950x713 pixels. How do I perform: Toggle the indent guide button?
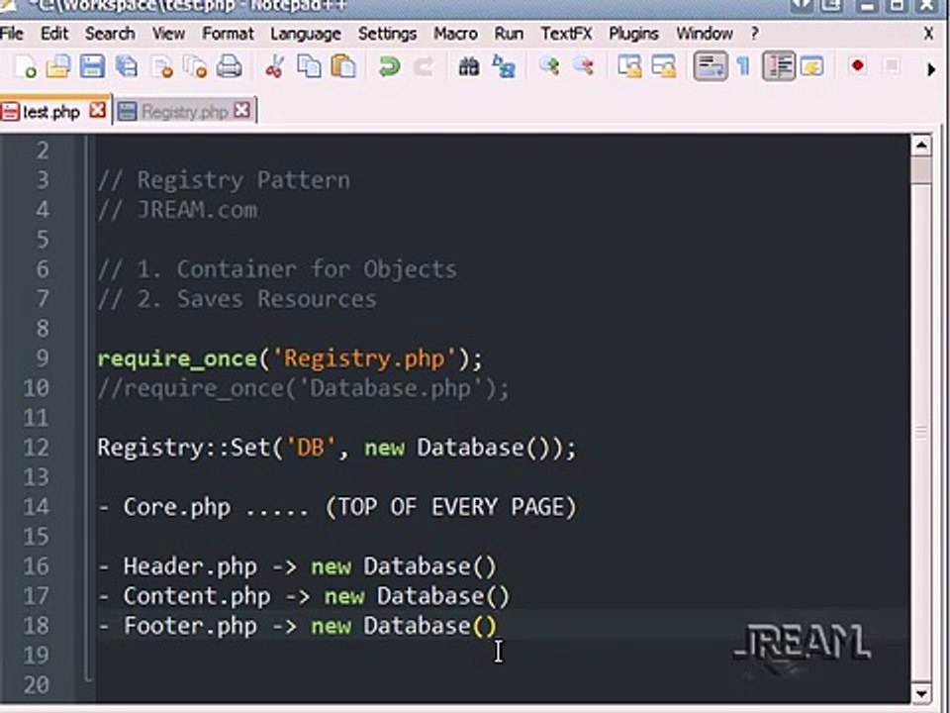(779, 66)
